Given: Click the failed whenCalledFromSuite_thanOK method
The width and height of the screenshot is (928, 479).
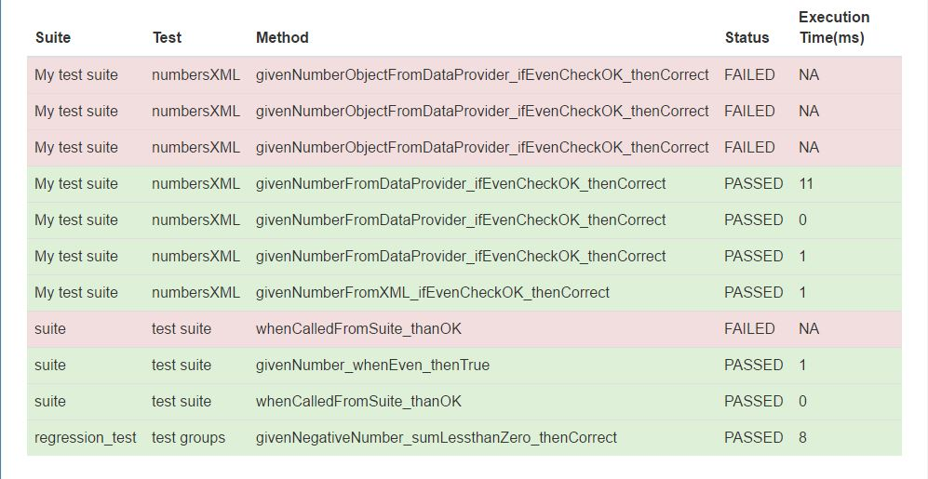Looking at the screenshot, I should click(358, 329).
